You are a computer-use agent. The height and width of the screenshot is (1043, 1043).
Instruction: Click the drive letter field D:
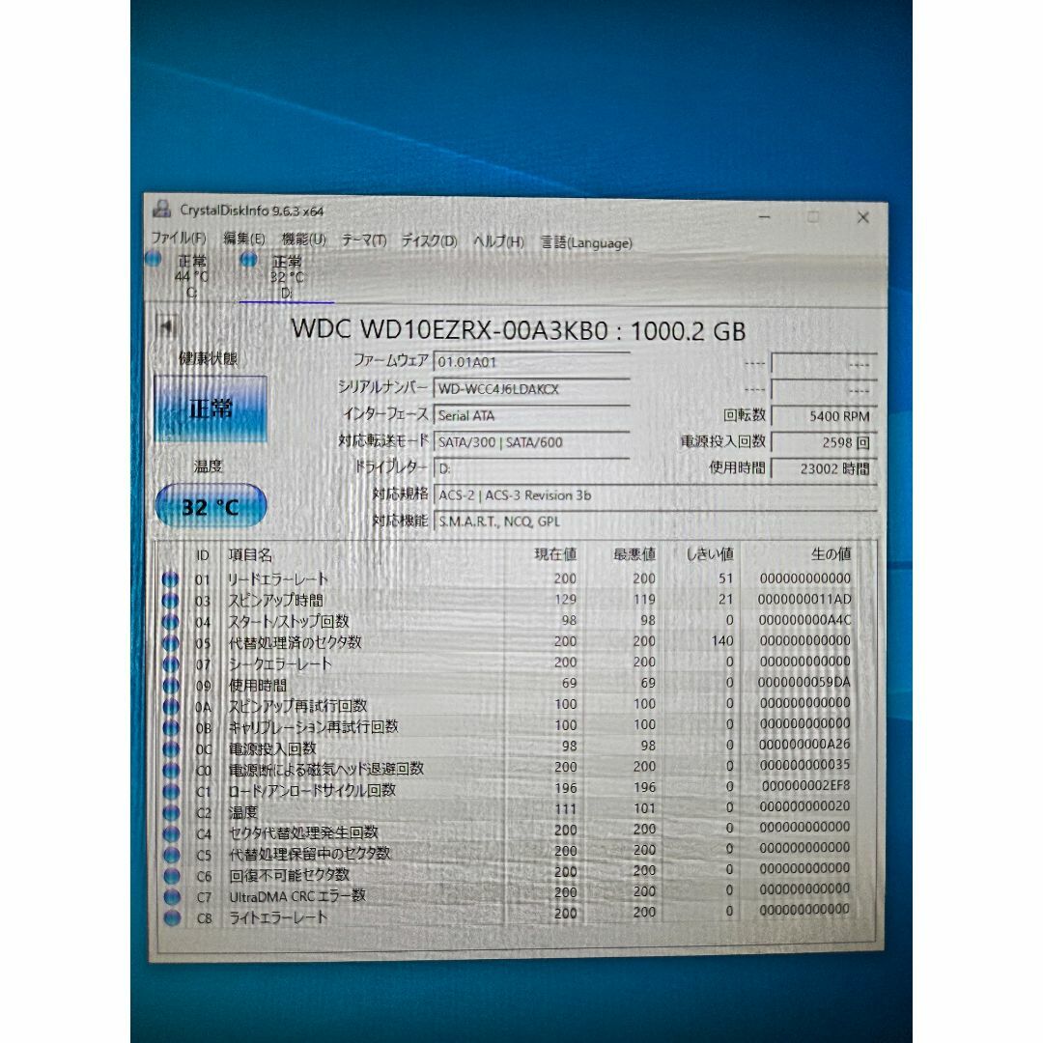click(531, 468)
